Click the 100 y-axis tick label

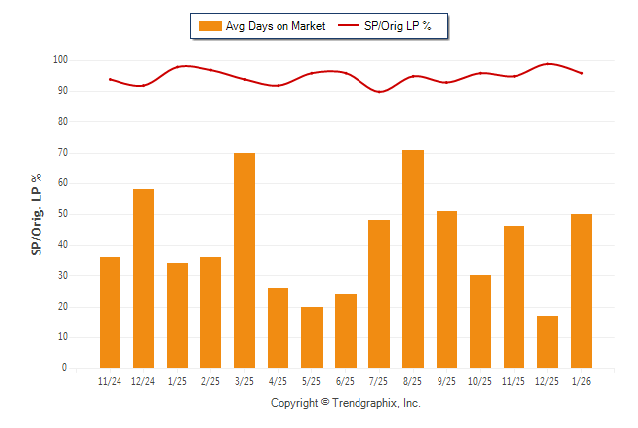60,60
